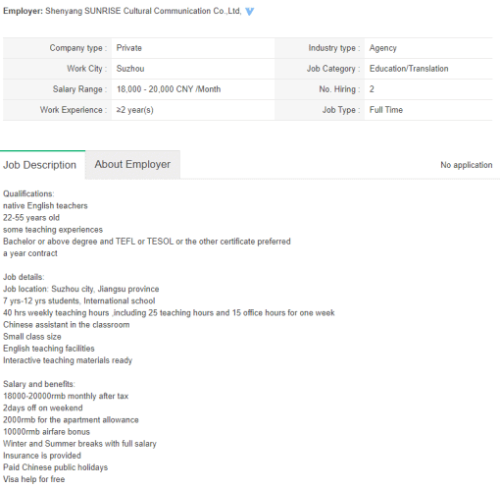Click '7 yrs-12 yrs students, International school' line
This screenshot has height=489, width=500.
pyautogui.click(x=79, y=300)
